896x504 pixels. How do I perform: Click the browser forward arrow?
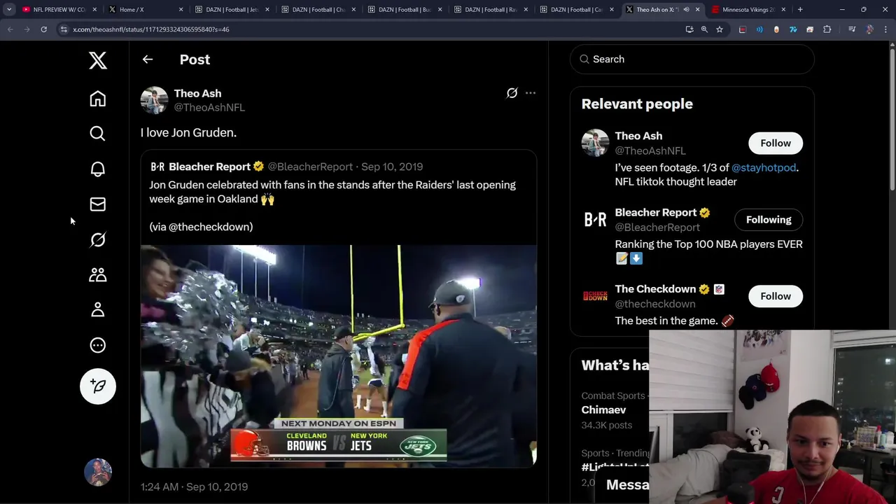[27, 29]
